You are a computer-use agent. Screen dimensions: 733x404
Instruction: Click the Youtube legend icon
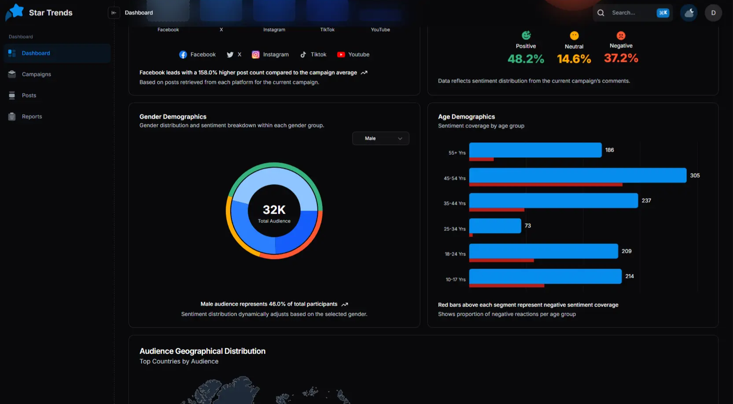pyautogui.click(x=341, y=55)
